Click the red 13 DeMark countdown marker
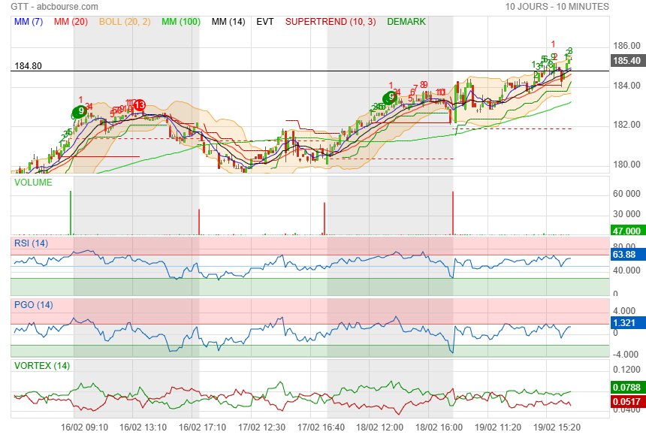 pyautogui.click(x=139, y=105)
